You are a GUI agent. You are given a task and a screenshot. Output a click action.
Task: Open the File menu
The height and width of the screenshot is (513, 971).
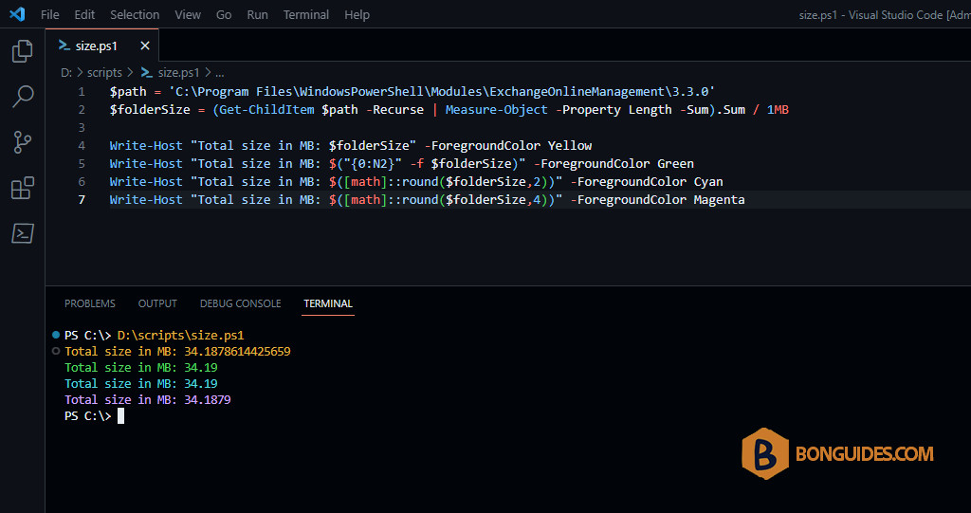click(x=49, y=14)
